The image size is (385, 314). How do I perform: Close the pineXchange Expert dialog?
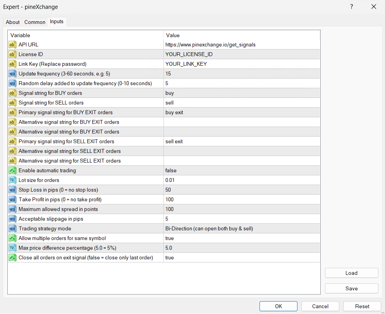[374, 7]
